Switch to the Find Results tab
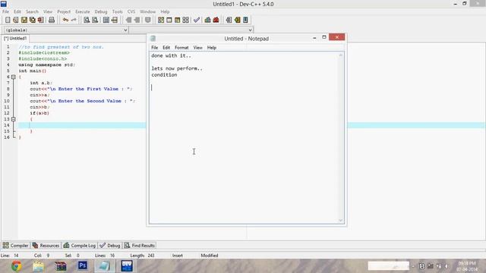Screen dimensions: 486x273 (x=140, y=246)
